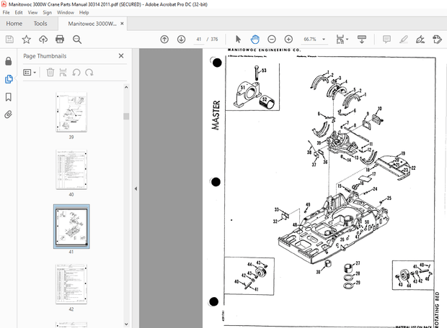This screenshot has height=328, width=447.
Task: Add the document to starred files
Action: coord(26,40)
